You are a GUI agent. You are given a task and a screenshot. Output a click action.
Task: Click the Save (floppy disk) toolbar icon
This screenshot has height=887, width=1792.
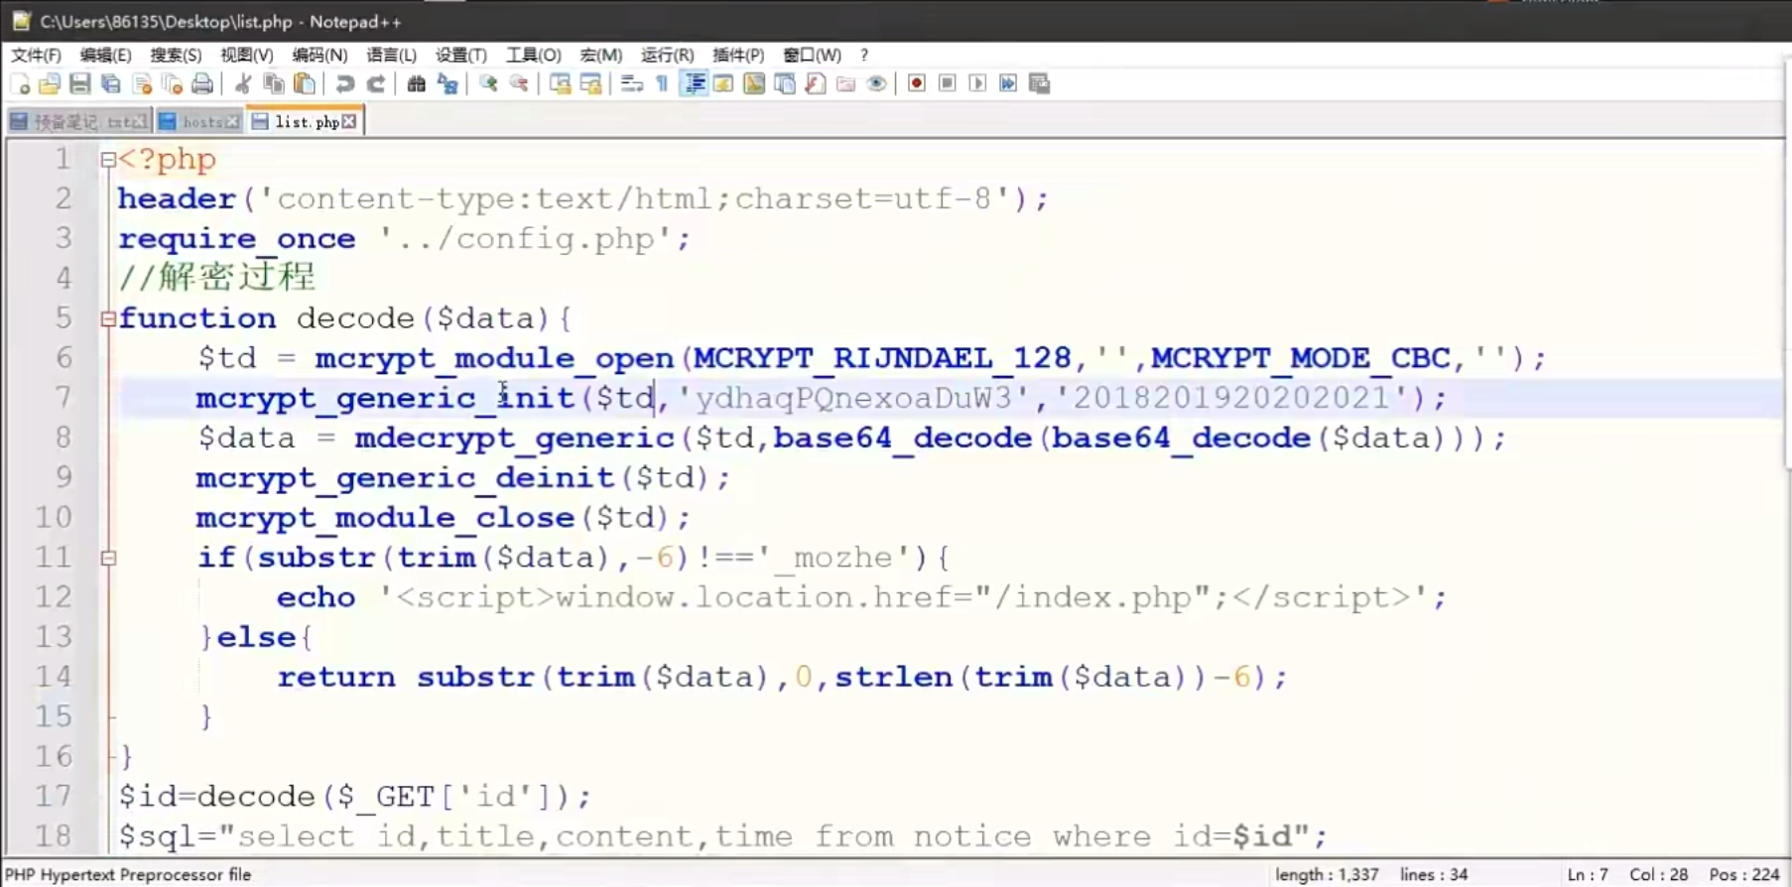(x=80, y=84)
